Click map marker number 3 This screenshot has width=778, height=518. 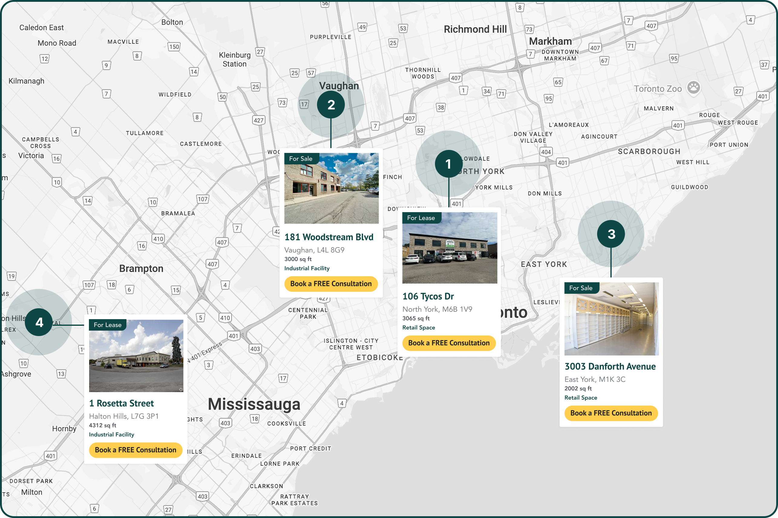tap(611, 234)
